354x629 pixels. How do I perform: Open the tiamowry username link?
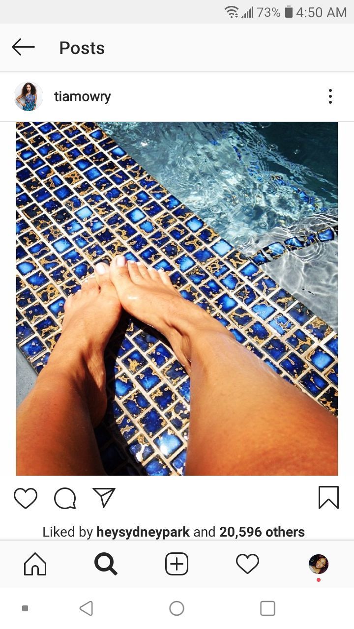point(82,97)
